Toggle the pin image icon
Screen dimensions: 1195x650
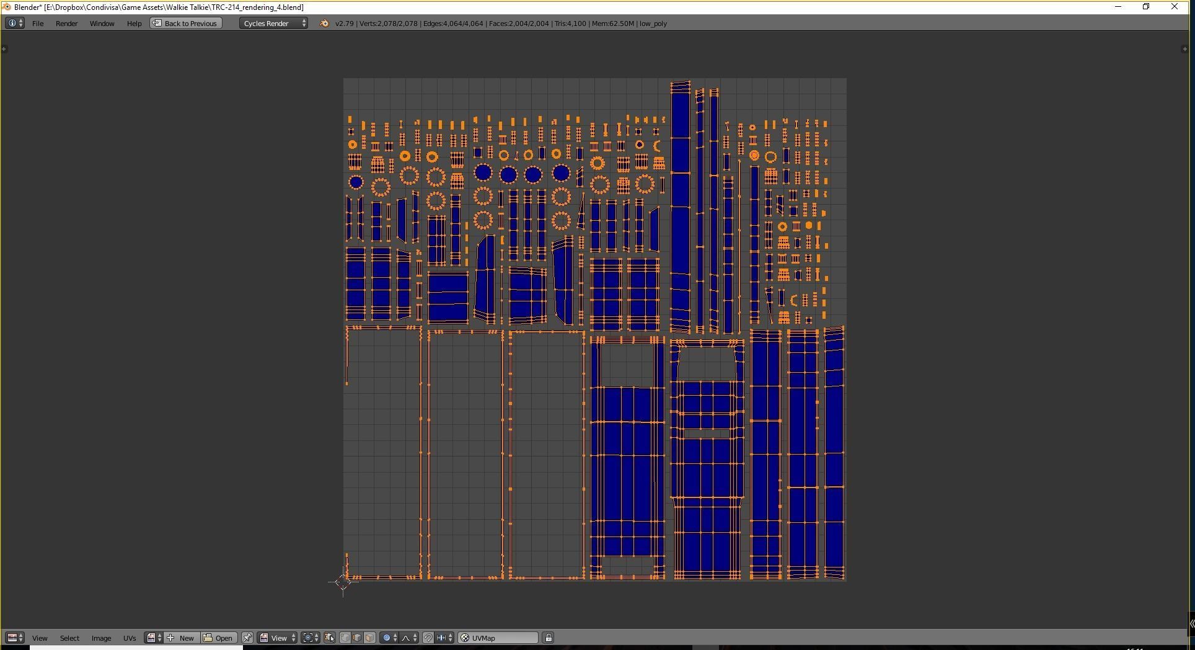247,638
